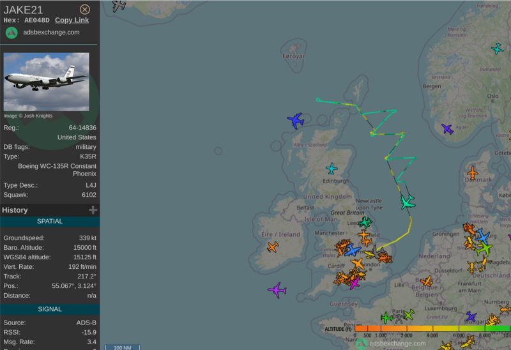Click the groundspeed value 339 kt

tap(88, 238)
